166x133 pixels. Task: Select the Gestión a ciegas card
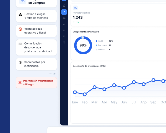click(36, 16)
